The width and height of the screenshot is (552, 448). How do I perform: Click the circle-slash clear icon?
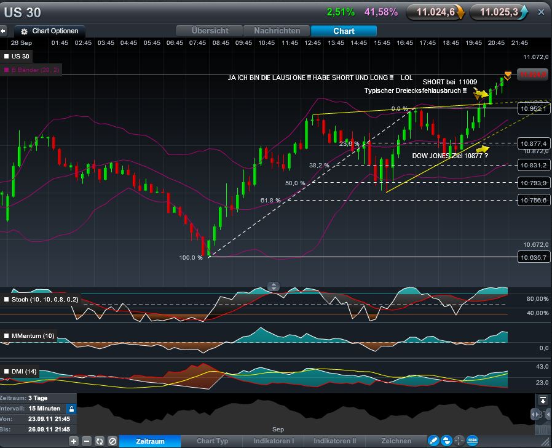[x=112, y=441]
